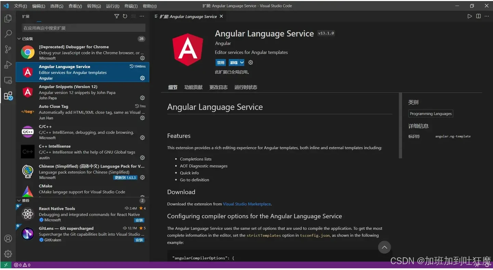Click the 禁用 button
493x270 pixels.
click(x=221, y=63)
